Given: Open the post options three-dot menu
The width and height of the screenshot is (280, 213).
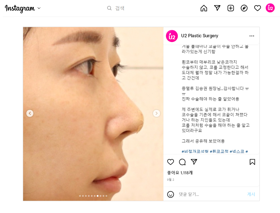Looking at the screenshot, I should click(x=252, y=36).
